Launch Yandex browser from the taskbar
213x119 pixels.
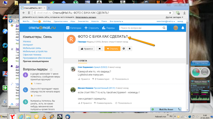point(13,117)
